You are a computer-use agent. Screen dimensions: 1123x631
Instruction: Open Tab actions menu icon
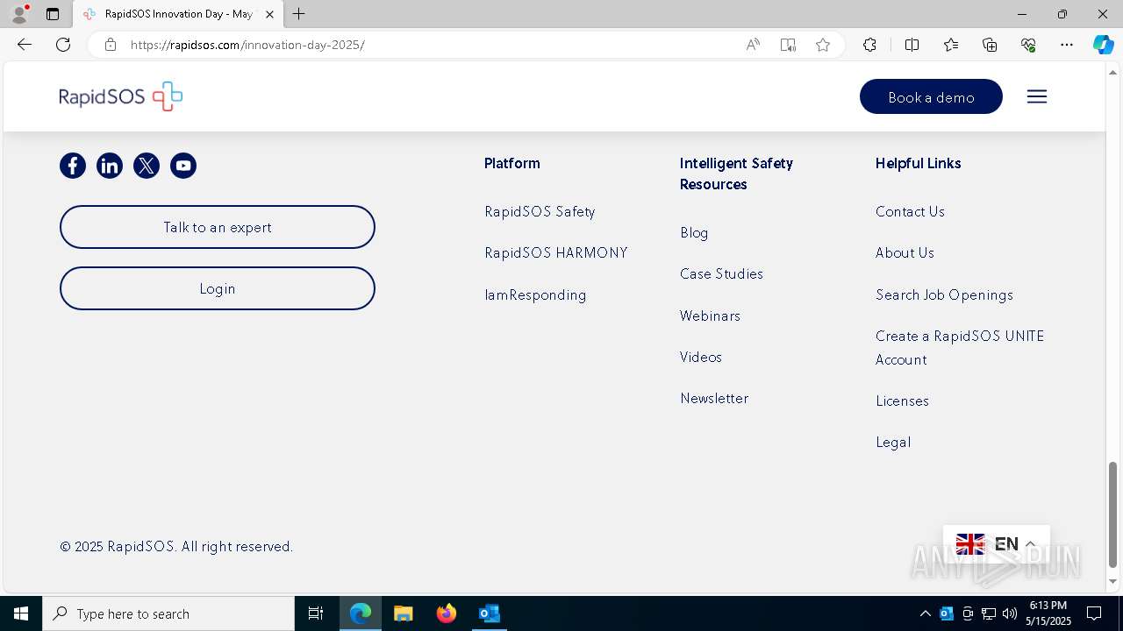tap(53, 14)
